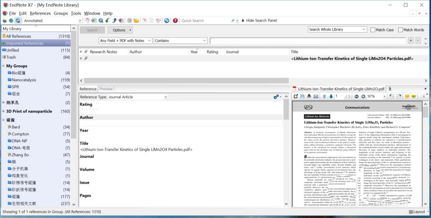Image resolution: width=431 pixels, height=218 pixels.
Task: Open the Search Whole Library dropdown
Action: click(x=337, y=30)
